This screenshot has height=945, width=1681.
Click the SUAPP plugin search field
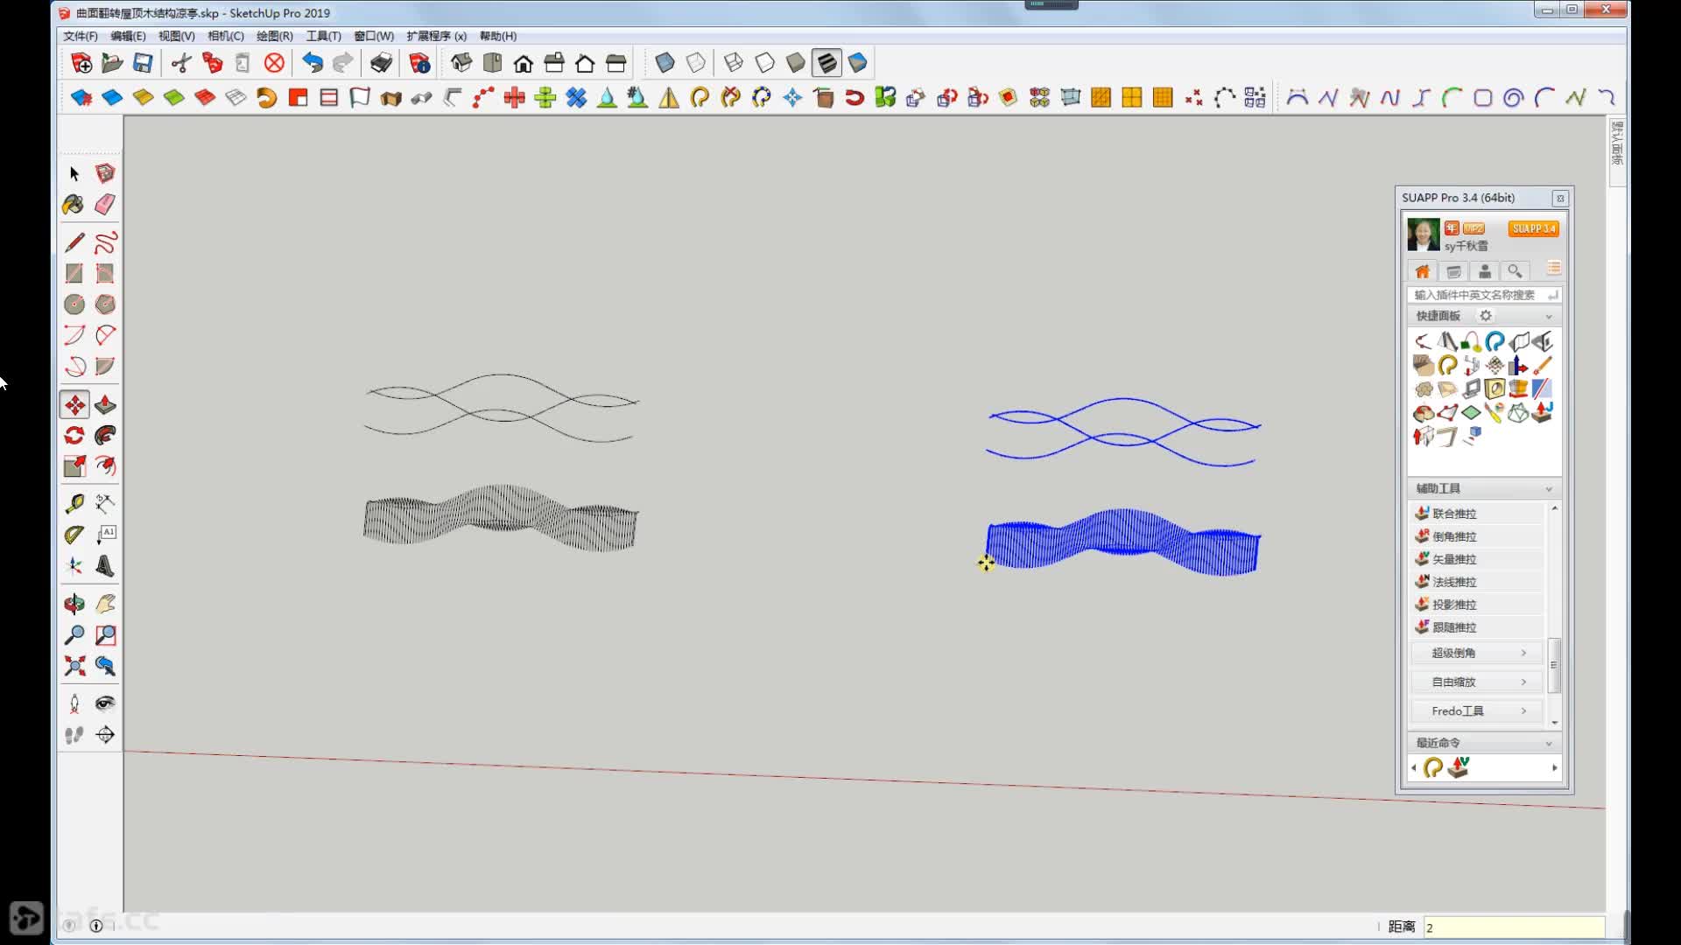coord(1484,295)
